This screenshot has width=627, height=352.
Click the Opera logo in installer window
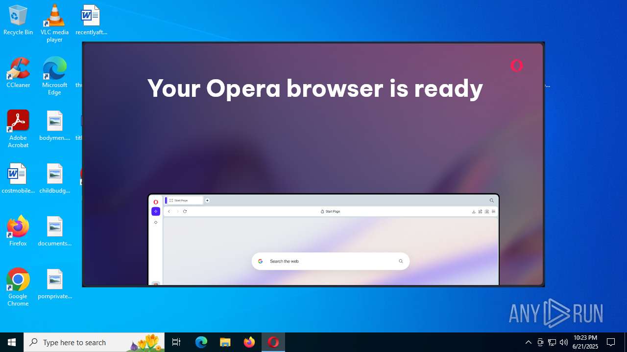[x=516, y=66]
